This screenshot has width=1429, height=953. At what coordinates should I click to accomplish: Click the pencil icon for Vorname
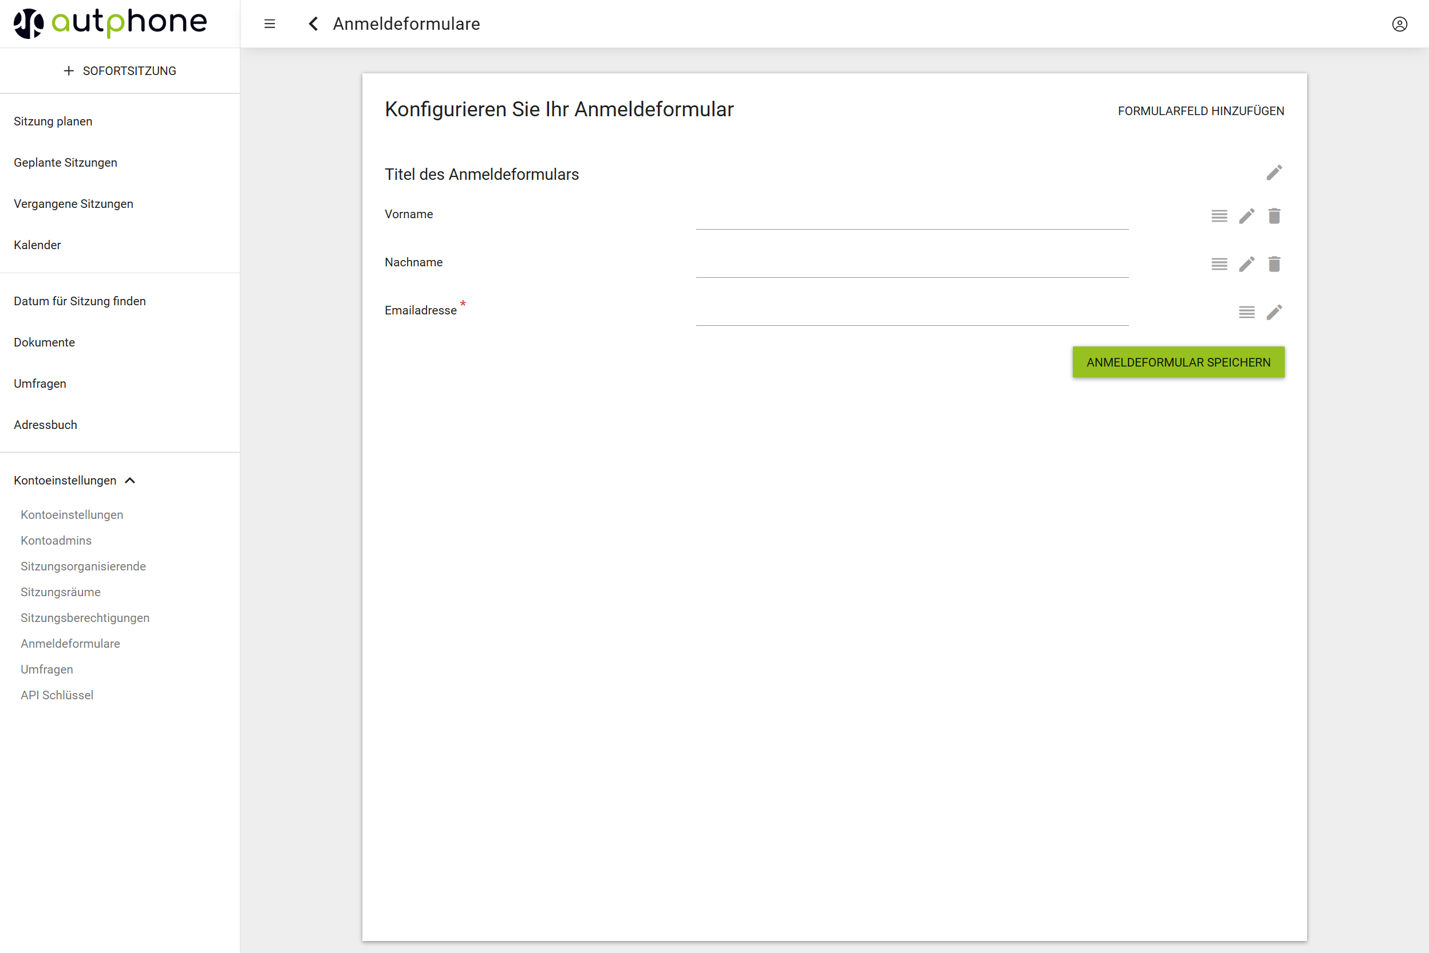pos(1247,216)
